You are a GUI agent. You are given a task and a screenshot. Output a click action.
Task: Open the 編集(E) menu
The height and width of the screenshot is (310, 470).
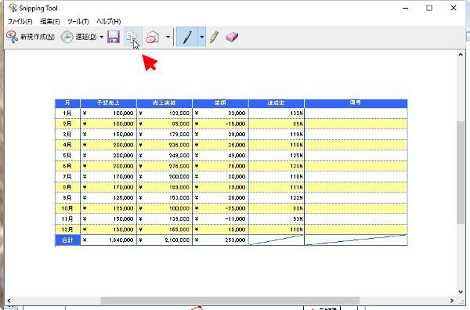50,22
